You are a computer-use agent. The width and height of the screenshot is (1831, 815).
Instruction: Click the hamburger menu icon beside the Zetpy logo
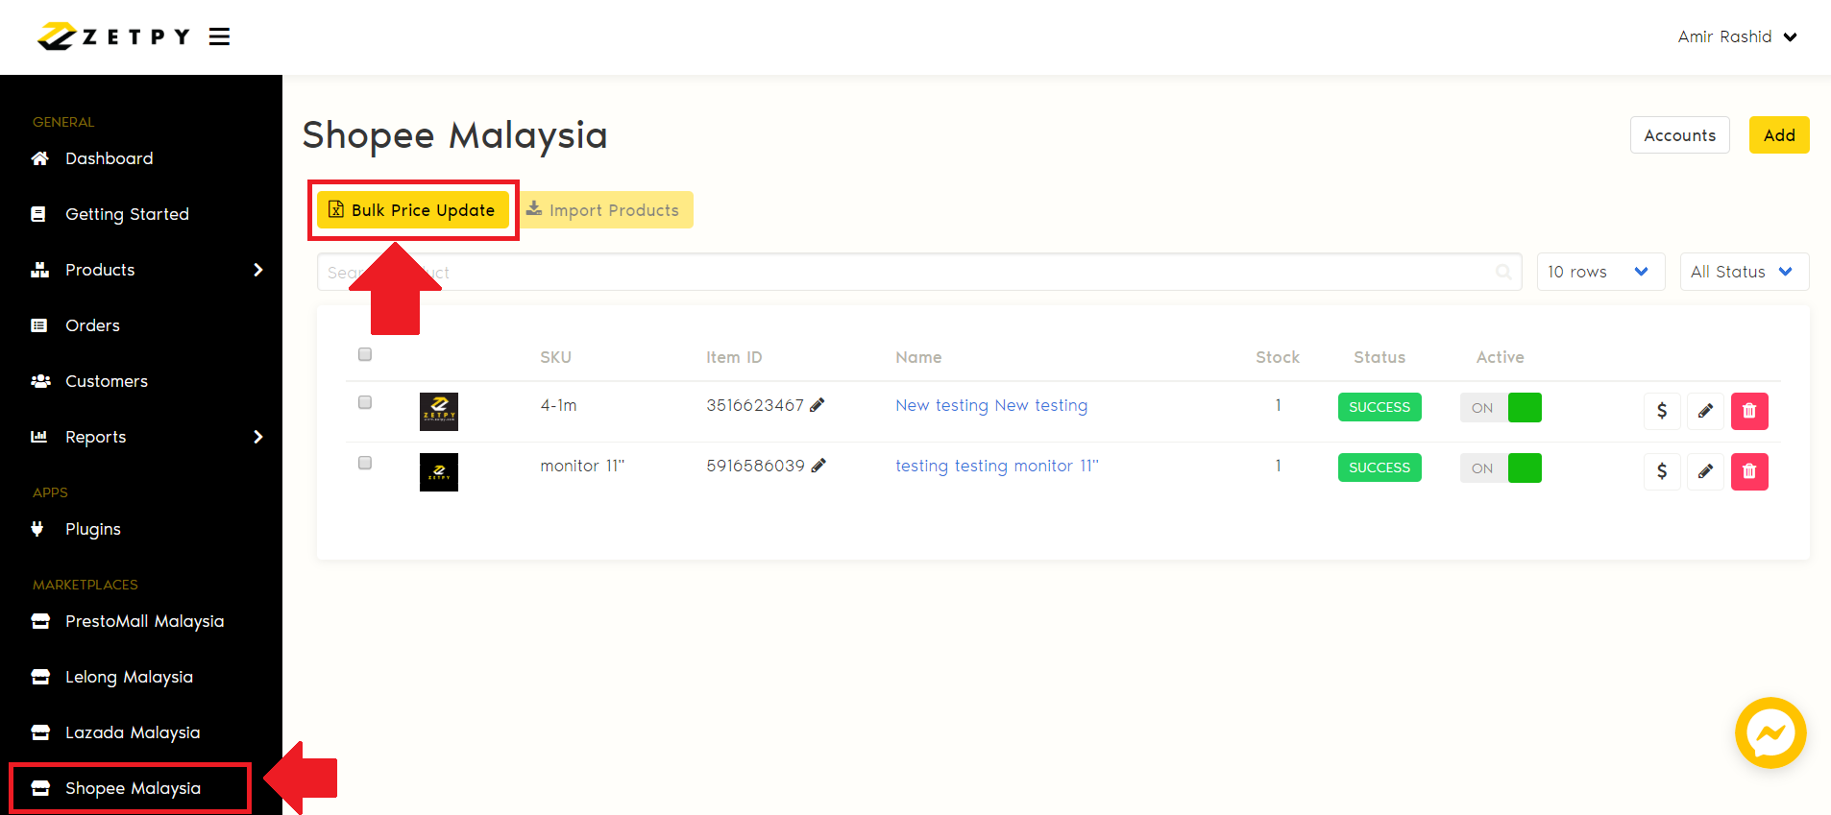(219, 36)
